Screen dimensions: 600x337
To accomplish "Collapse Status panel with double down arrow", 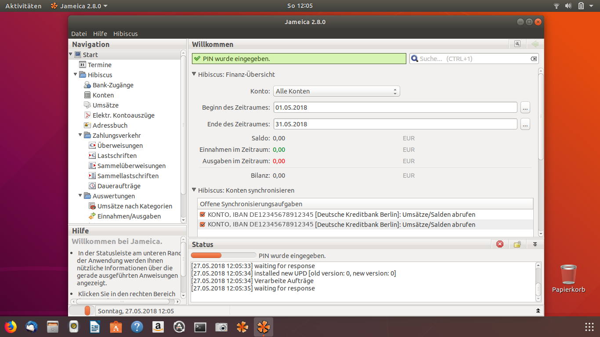I will (x=535, y=244).
